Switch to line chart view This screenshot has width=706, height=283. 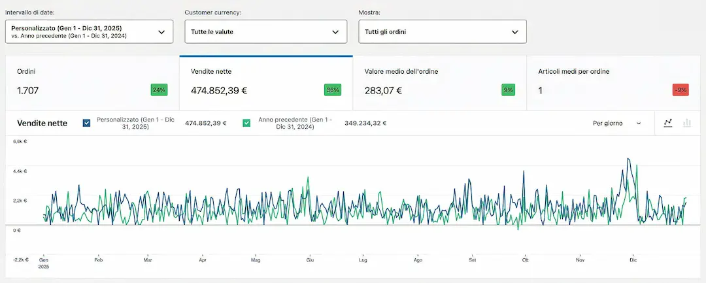(667, 123)
